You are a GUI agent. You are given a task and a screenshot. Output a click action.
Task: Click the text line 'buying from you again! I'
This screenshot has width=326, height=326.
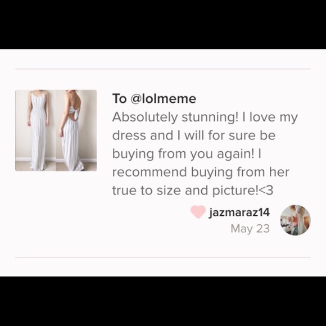click(x=187, y=154)
